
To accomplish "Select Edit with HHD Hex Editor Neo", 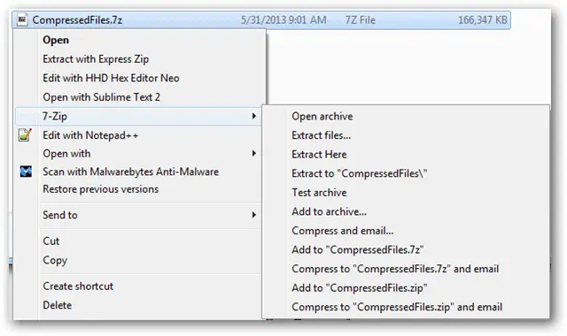I will 111,78.
